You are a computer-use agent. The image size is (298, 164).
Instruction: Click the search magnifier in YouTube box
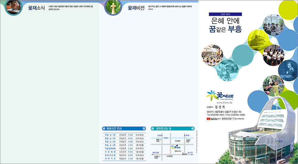[x=233, y=119]
